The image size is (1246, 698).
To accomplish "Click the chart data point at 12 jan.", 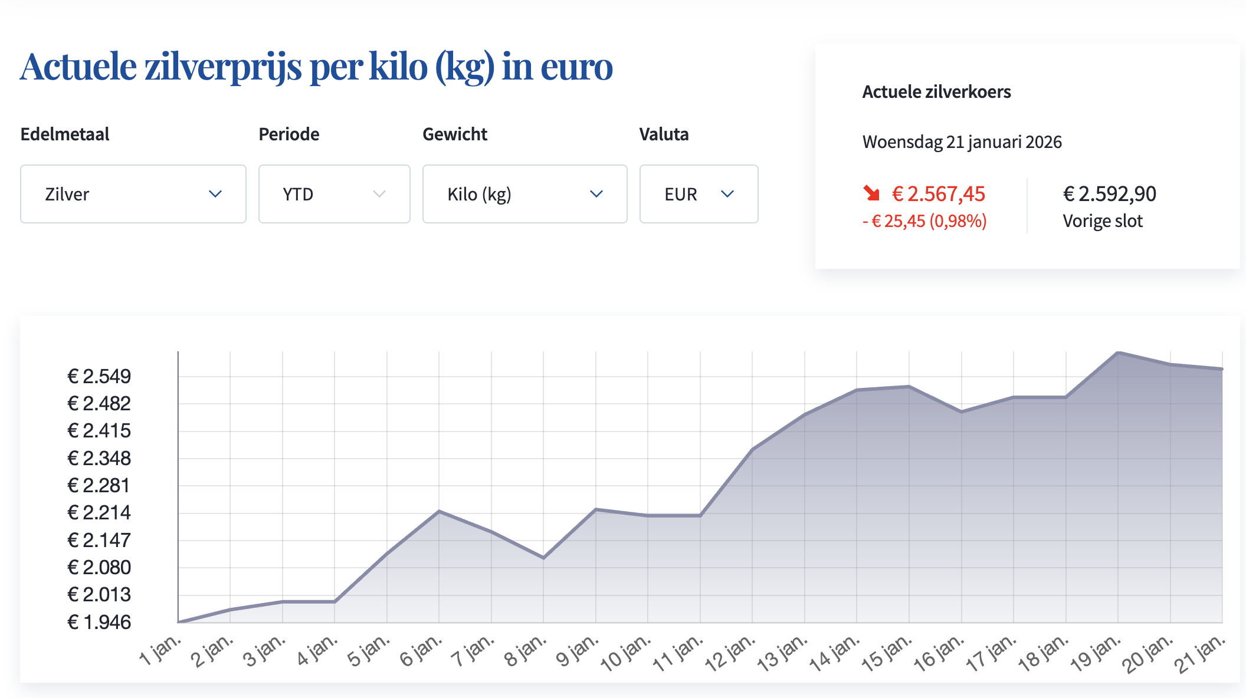I will click(752, 450).
